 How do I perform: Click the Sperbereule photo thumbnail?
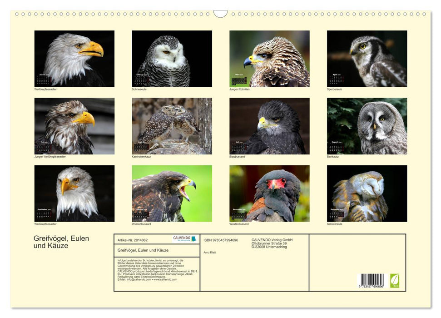tap(367, 58)
